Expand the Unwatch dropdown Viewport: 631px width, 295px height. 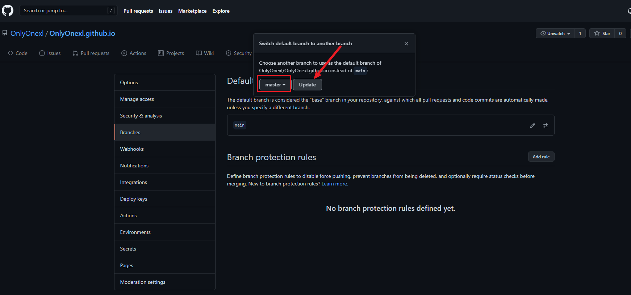point(555,33)
